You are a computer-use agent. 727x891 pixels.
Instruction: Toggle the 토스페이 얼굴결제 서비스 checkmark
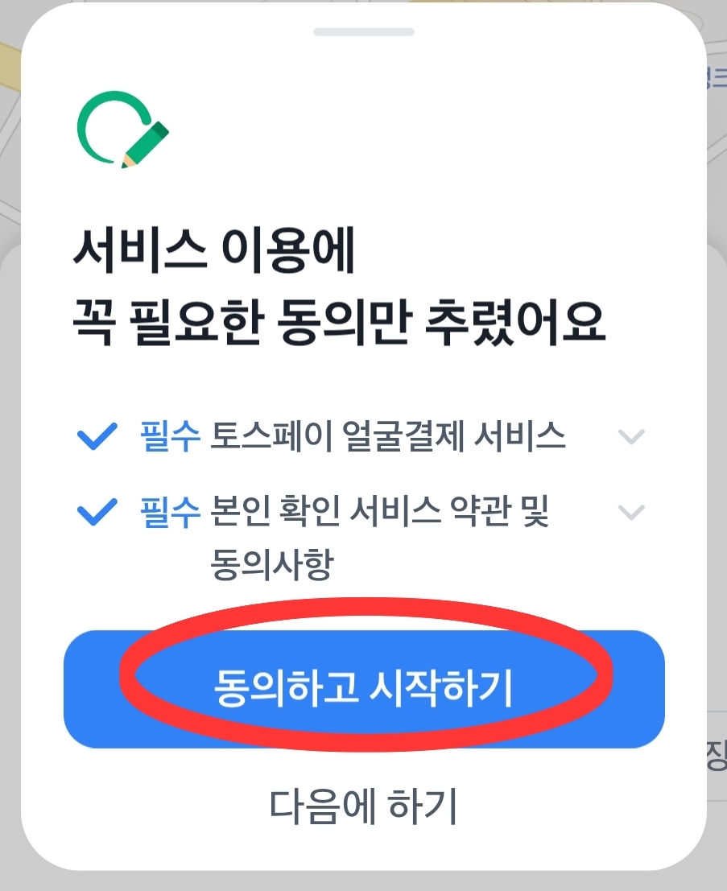point(97,436)
